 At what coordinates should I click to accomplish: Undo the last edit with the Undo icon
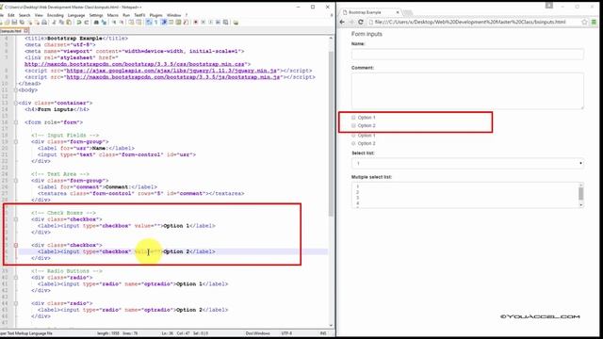click(x=79, y=23)
